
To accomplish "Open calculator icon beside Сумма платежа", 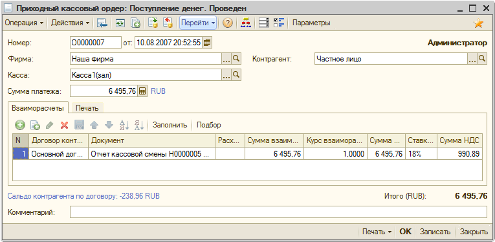I will pos(142,91).
